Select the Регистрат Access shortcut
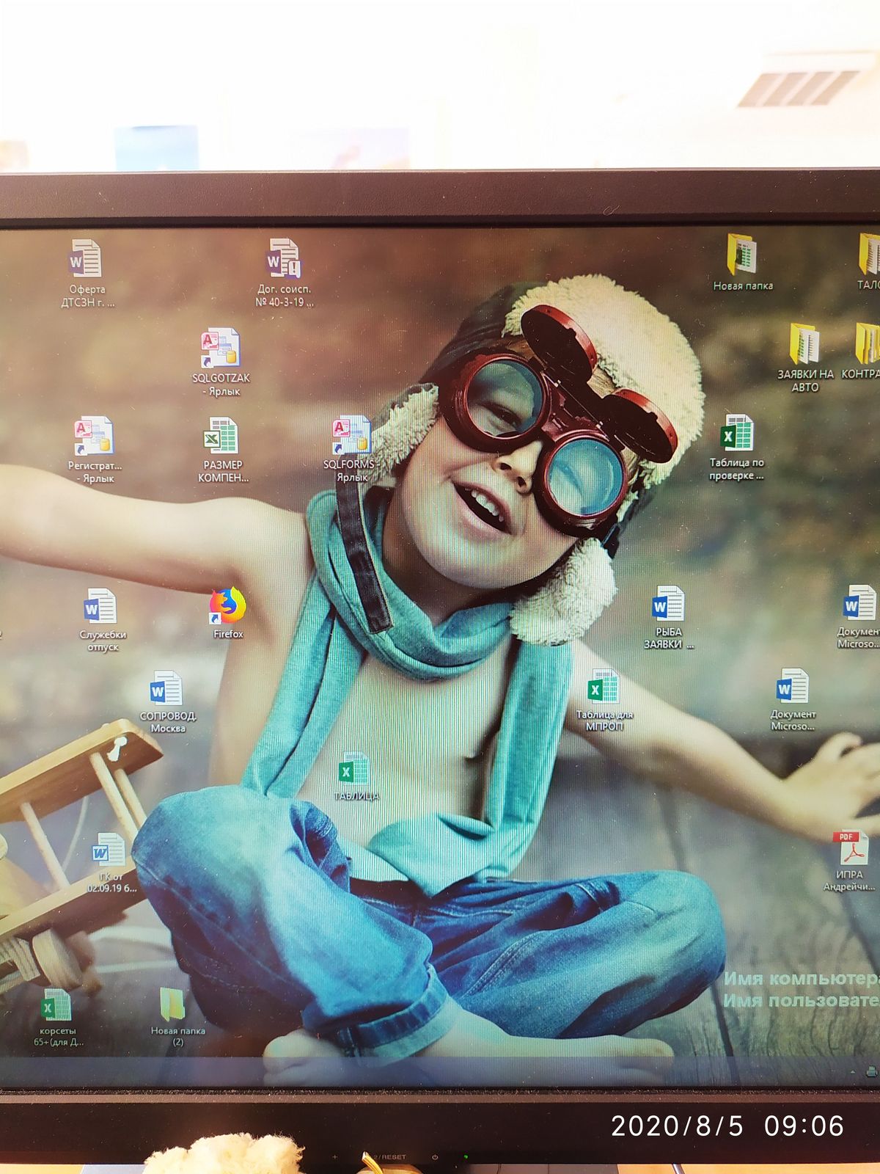This screenshot has height=1174, width=880. [95, 450]
